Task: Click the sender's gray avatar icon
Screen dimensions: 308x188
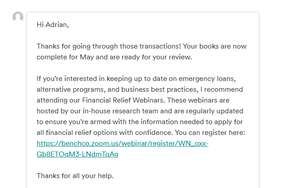Action: [18, 17]
